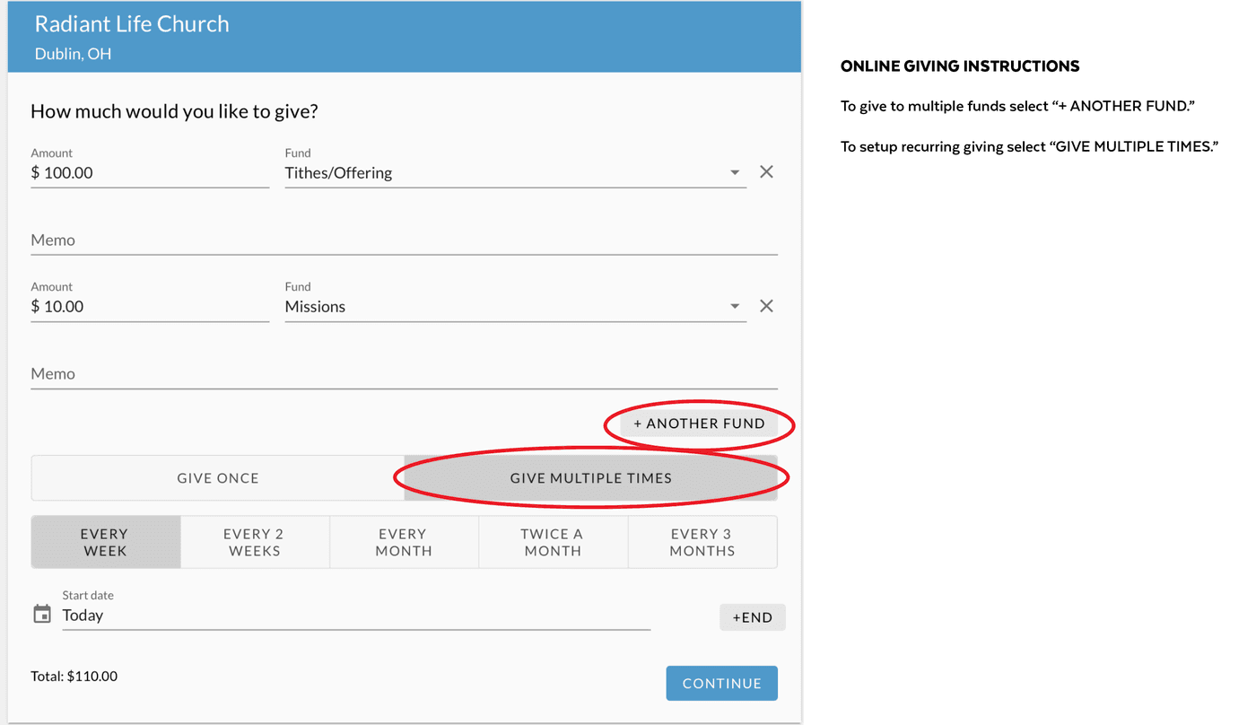Choose Twice a Month frequency
Viewport: 1256px width, 725px height.
tap(553, 542)
